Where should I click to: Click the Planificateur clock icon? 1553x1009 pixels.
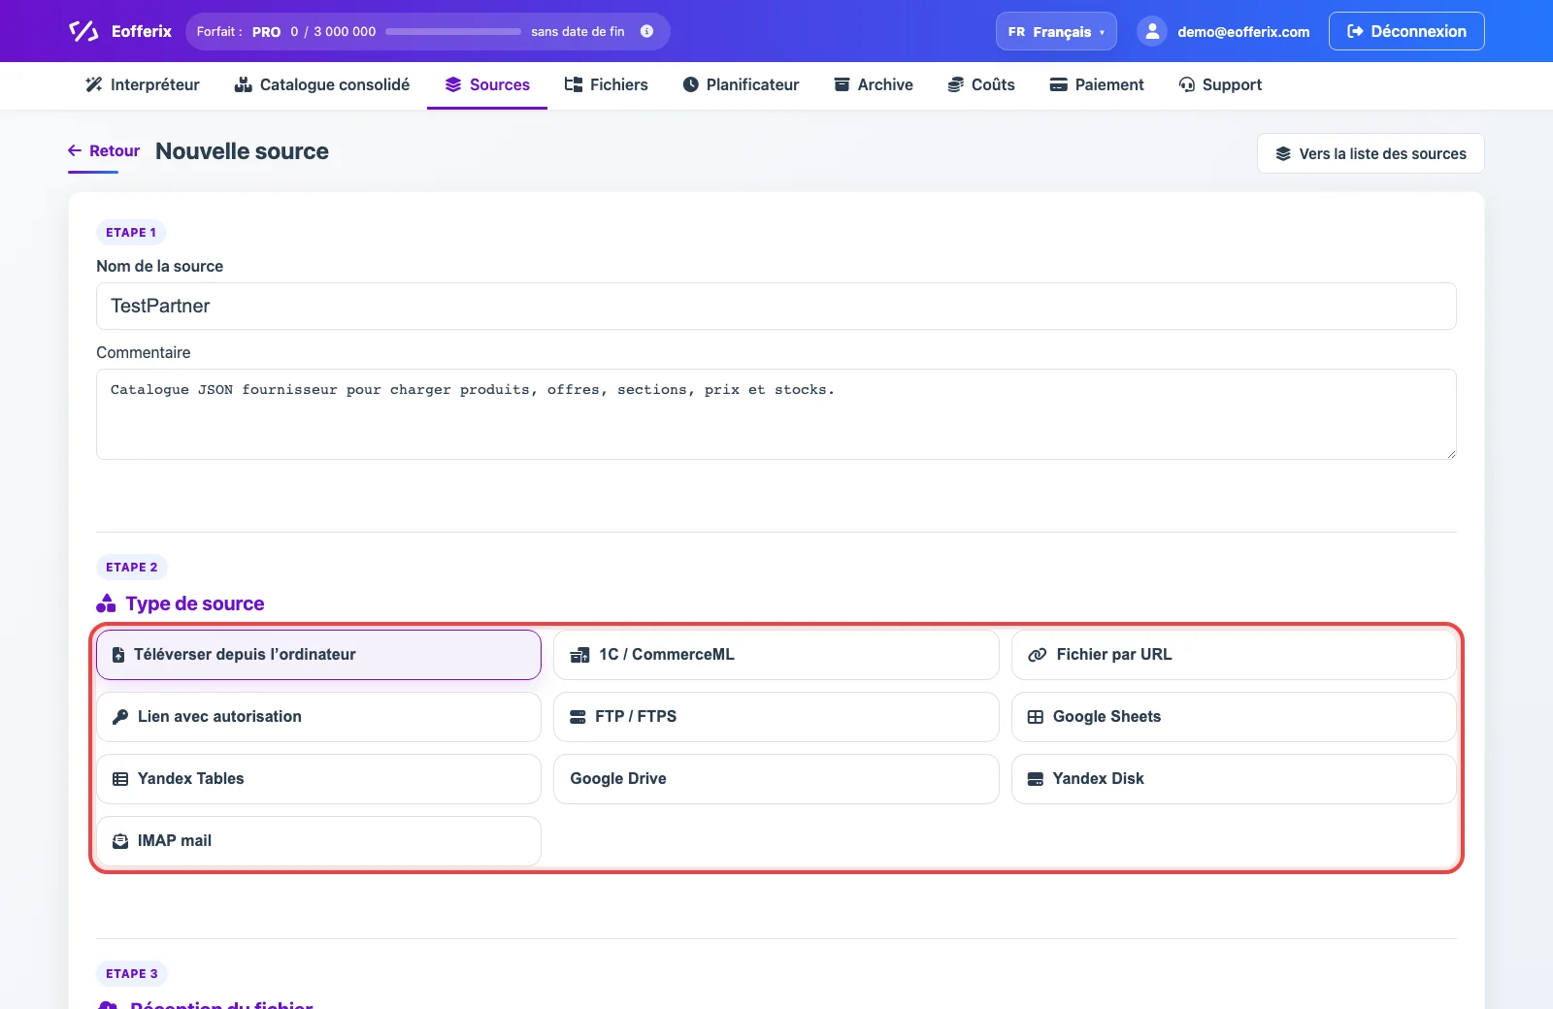click(691, 84)
